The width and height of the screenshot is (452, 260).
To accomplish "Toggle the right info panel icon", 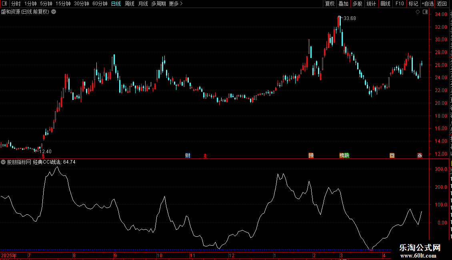I will click(425, 12).
